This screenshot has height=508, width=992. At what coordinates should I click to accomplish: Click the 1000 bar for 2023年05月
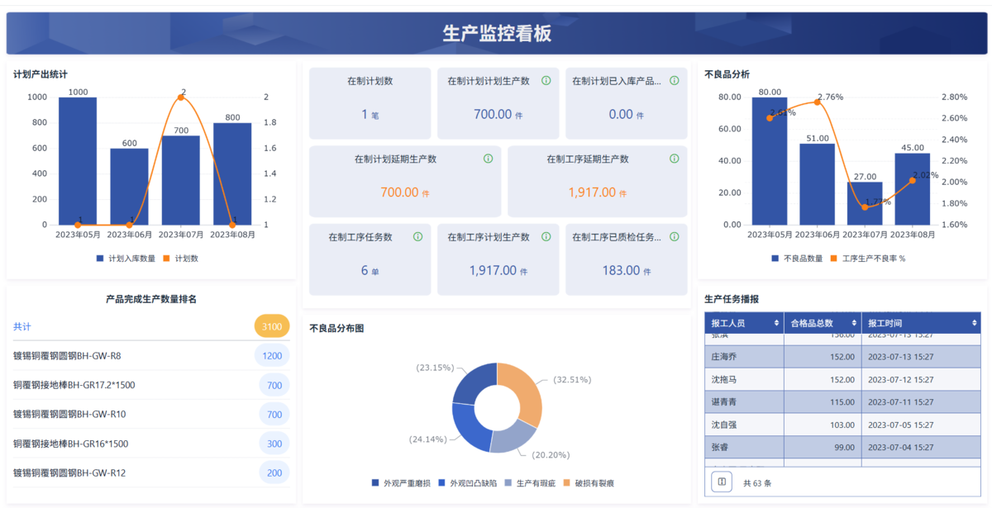(x=78, y=161)
